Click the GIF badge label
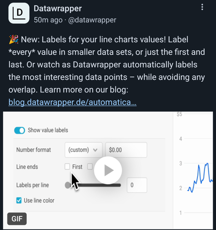 coord(17,218)
